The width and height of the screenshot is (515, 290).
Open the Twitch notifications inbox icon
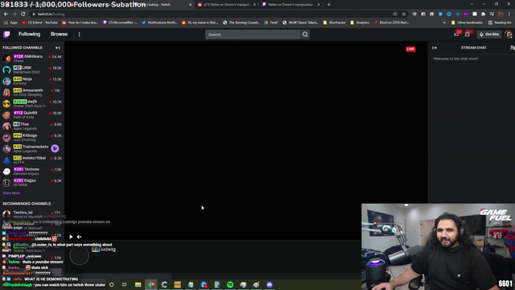456,34
